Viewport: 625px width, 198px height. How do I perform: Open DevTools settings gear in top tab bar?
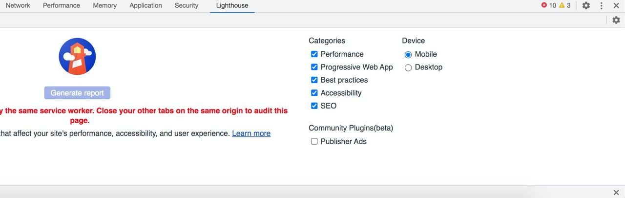[x=586, y=5]
